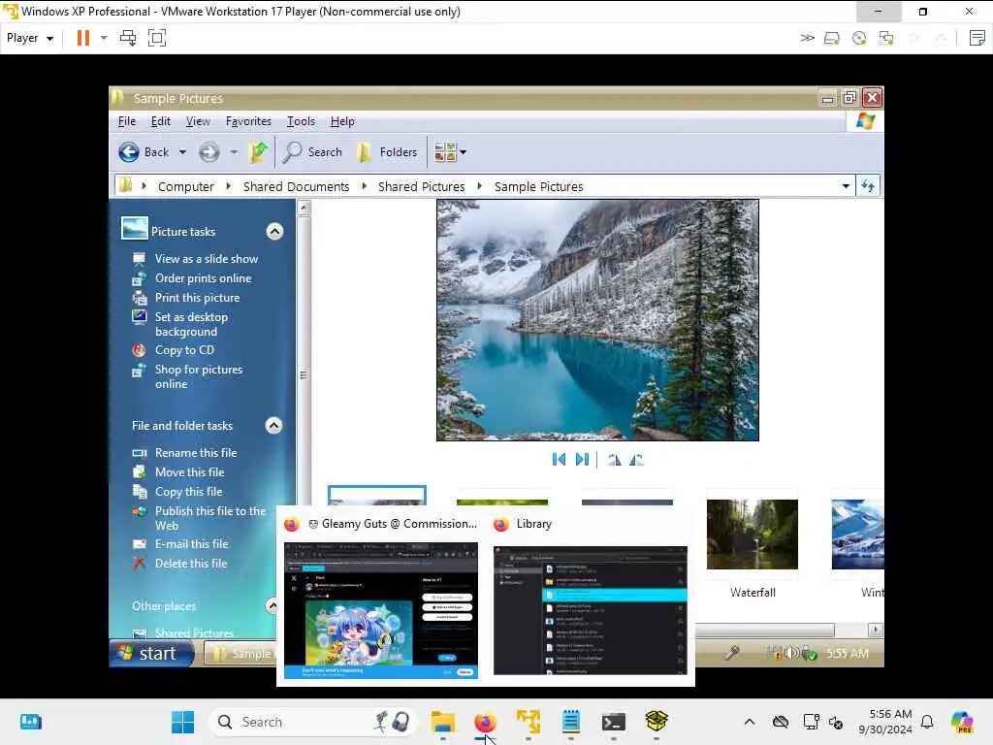Open the File menu in Sample Pictures
This screenshot has width=993, height=745.
(x=127, y=121)
